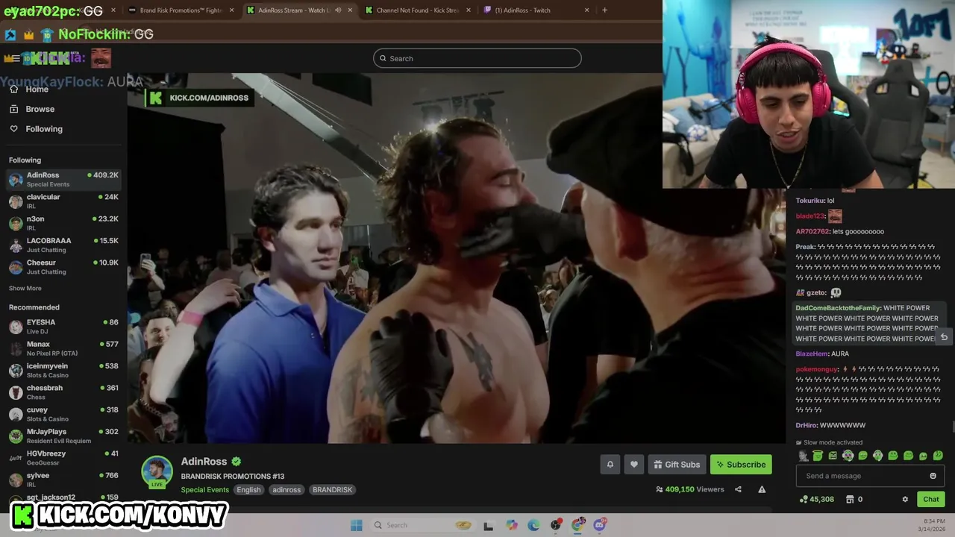Open n3on channel in Following list
This screenshot has width=955, height=537.
[63, 223]
